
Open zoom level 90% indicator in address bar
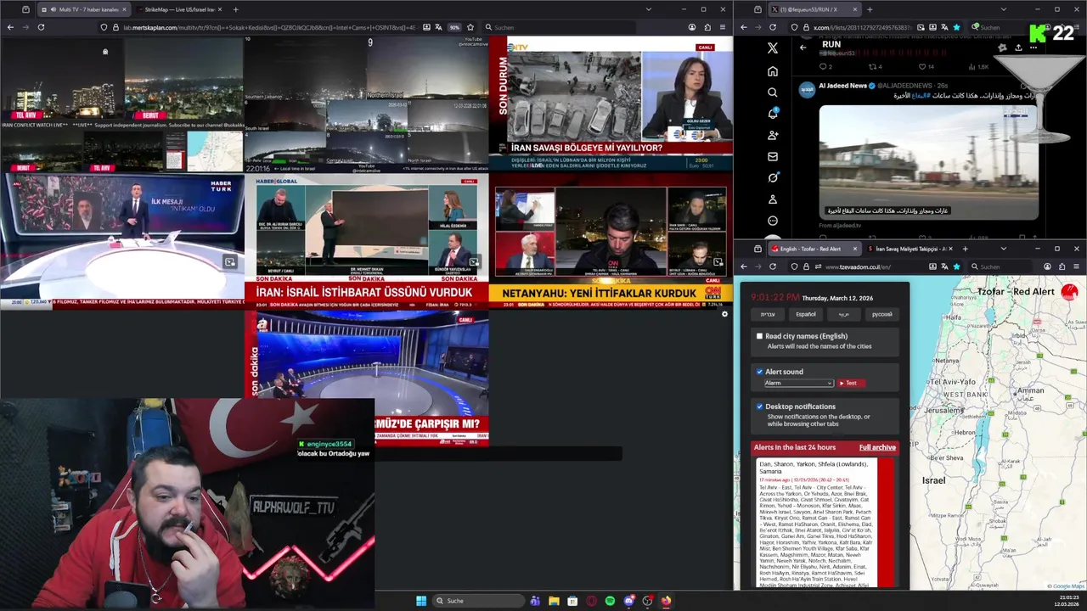454,27
